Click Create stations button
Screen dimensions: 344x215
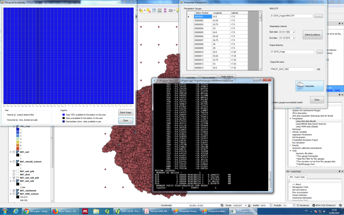227,76
